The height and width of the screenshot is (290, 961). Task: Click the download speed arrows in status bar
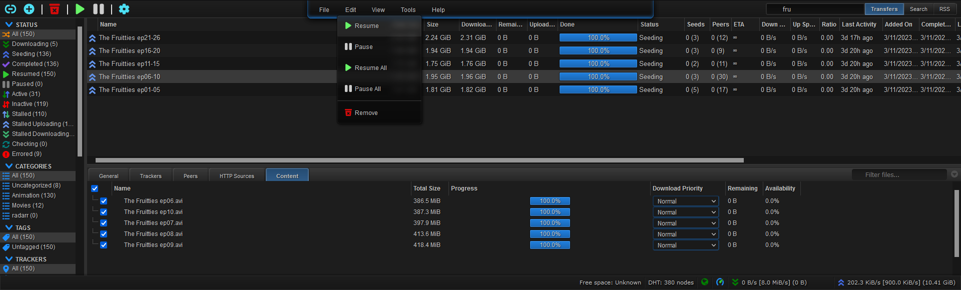[735, 282]
